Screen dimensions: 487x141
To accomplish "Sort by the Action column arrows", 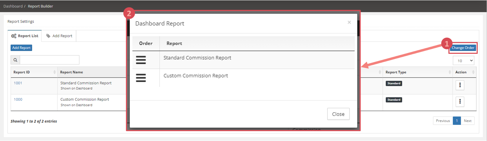I will pos(473,72).
